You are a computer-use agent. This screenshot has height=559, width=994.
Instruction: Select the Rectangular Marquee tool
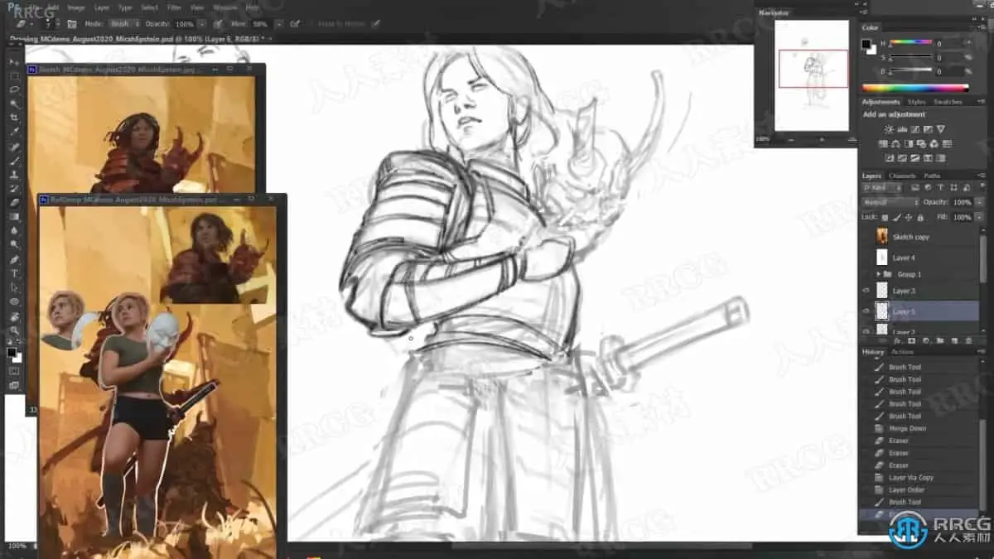tap(15, 75)
